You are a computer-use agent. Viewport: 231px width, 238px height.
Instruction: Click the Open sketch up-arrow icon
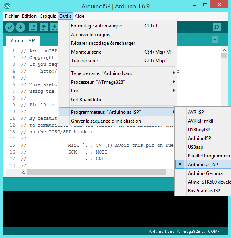click(44, 27)
